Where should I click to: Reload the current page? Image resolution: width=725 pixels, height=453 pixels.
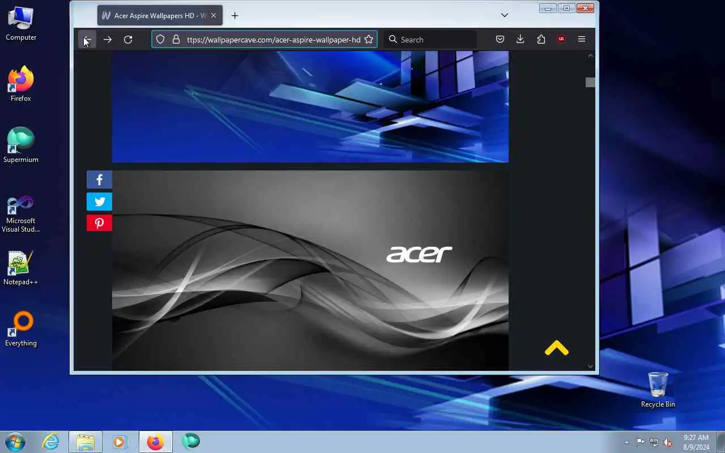(128, 40)
